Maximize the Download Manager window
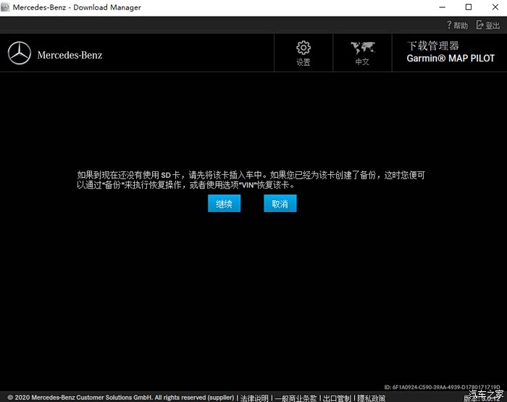Viewport: 507px width, 402px height. click(469, 7)
